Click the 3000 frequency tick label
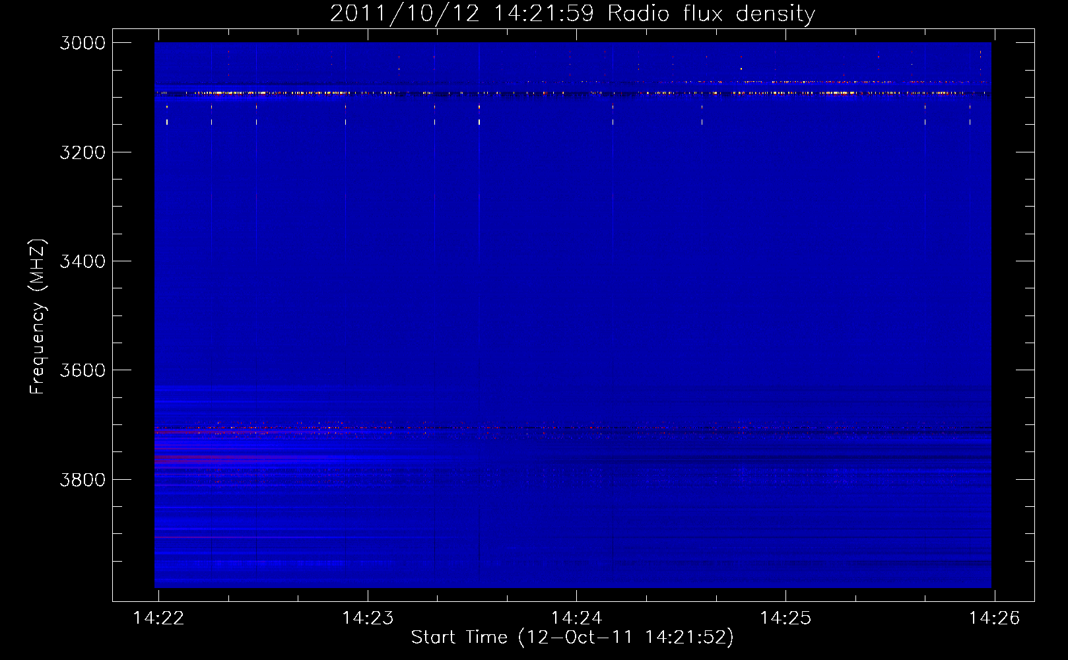The height and width of the screenshot is (660, 1068). pos(83,43)
